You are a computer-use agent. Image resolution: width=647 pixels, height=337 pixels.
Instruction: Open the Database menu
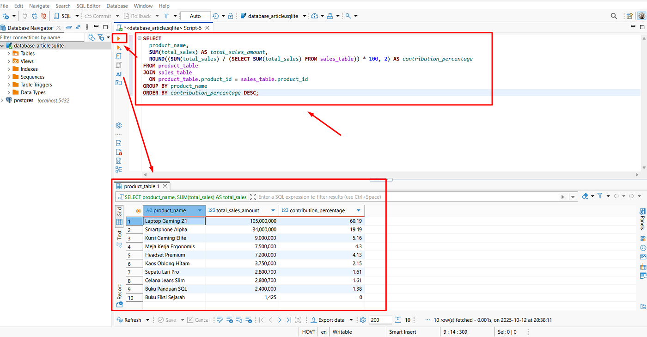(x=117, y=6)
